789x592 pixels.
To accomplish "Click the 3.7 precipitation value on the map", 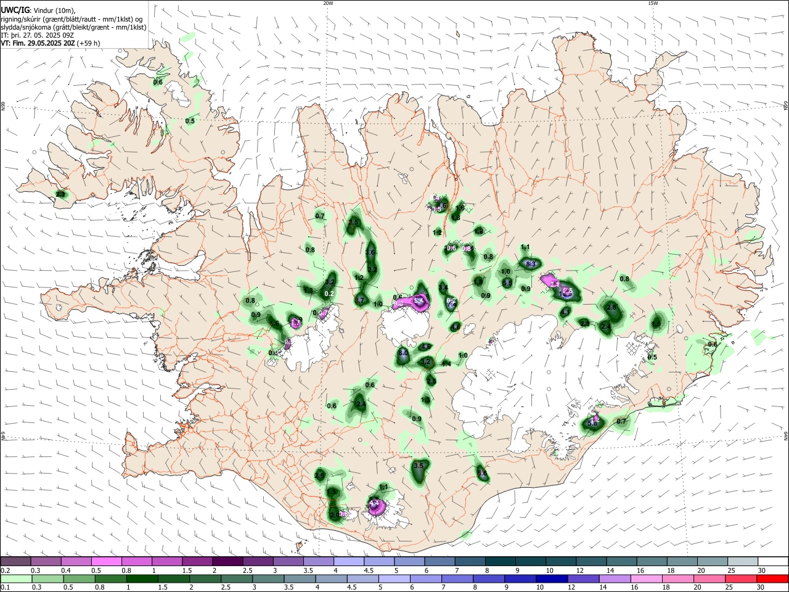I will pos(360,300).
